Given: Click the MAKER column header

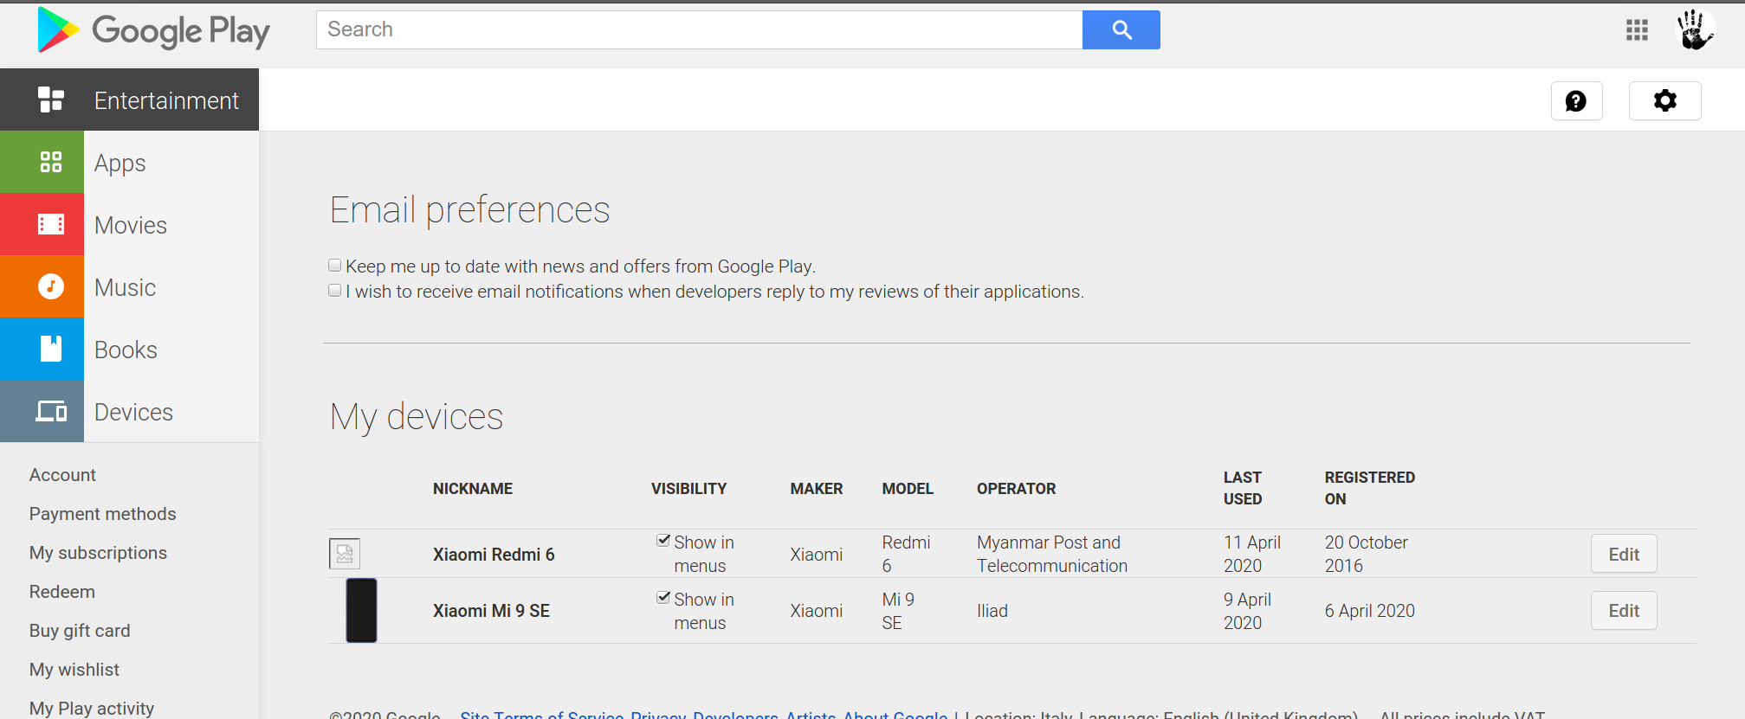Looking at the screenshot, I should click(x=817, y=489).
